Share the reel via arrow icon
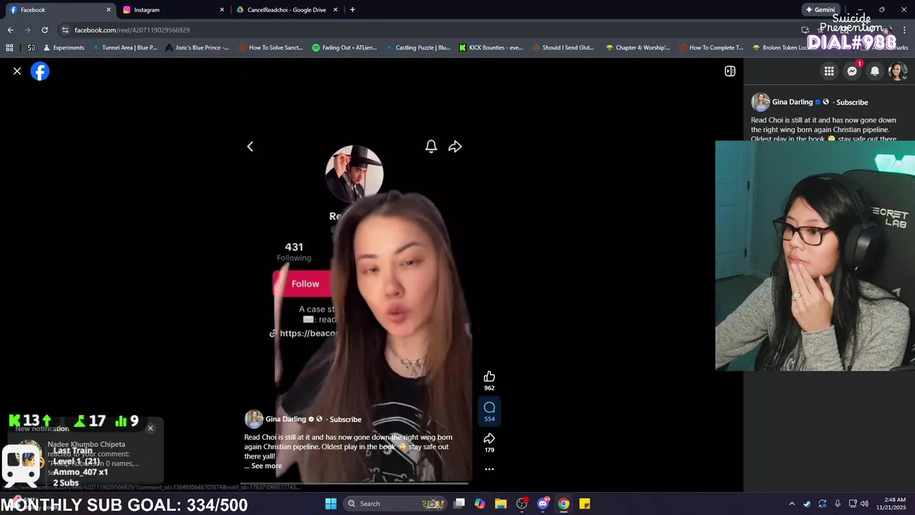Viewport: 915px width, 515px height. 489,438
